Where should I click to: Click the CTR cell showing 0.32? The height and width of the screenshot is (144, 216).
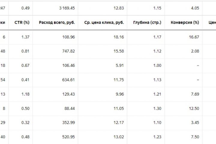25,123
